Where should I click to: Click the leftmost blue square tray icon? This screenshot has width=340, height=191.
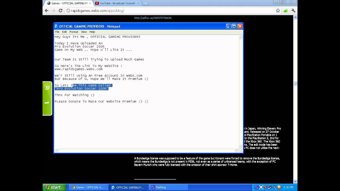point(256,187)
